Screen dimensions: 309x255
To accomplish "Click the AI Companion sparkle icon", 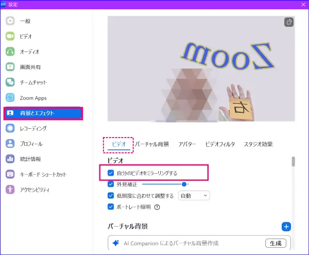I will pyautogui.click(x=116, y=243).
